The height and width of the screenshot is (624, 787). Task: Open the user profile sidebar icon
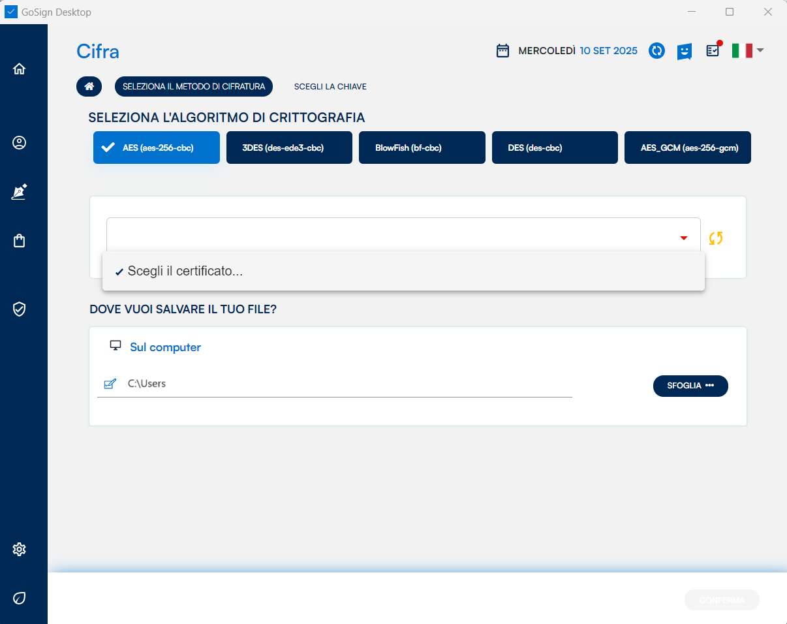[19, 142]
